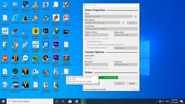Click the CANCEL button to stop copying

coord(132,83)
